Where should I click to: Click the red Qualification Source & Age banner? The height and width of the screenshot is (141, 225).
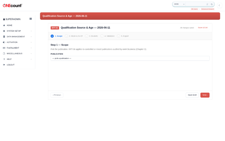pyautogui.click(x=130, y=16)
